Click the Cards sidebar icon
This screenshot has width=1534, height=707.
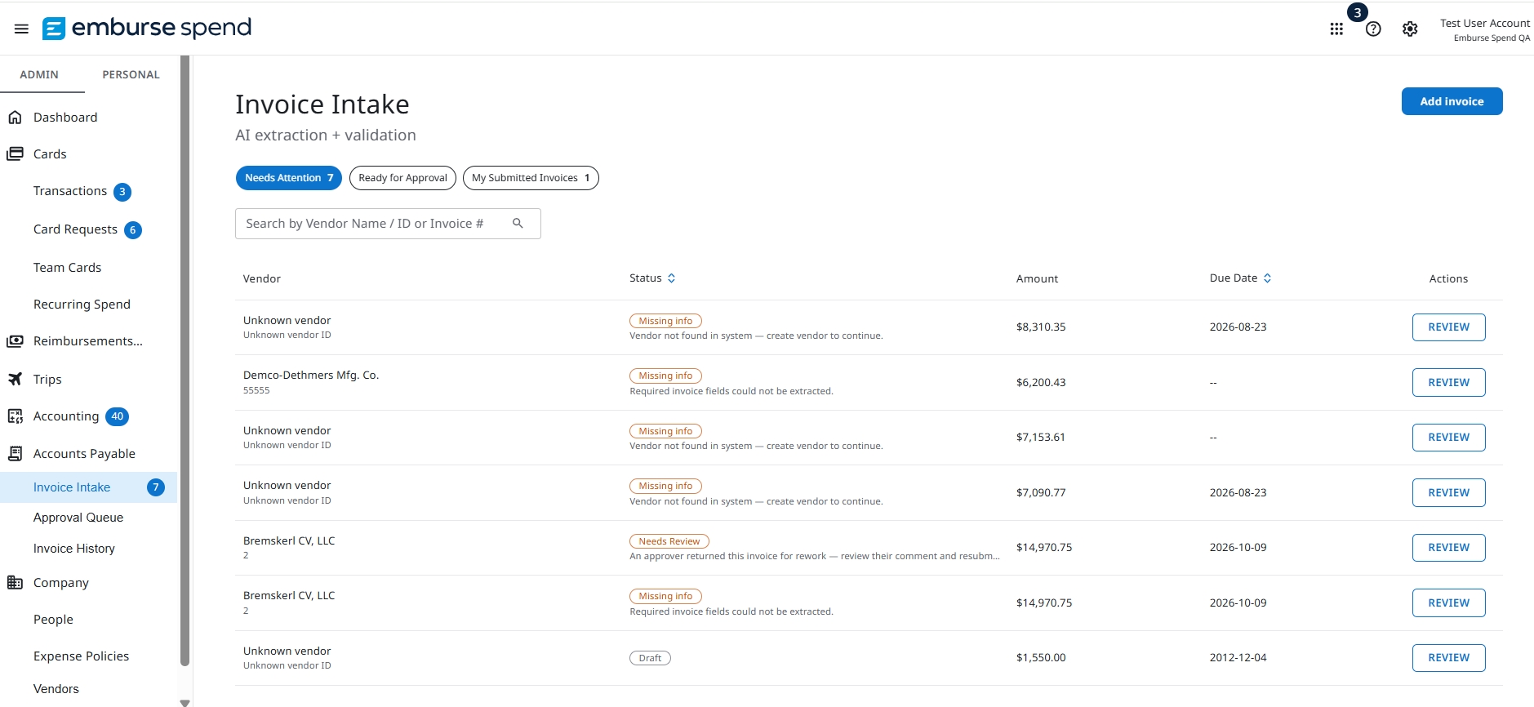(15, 153)
